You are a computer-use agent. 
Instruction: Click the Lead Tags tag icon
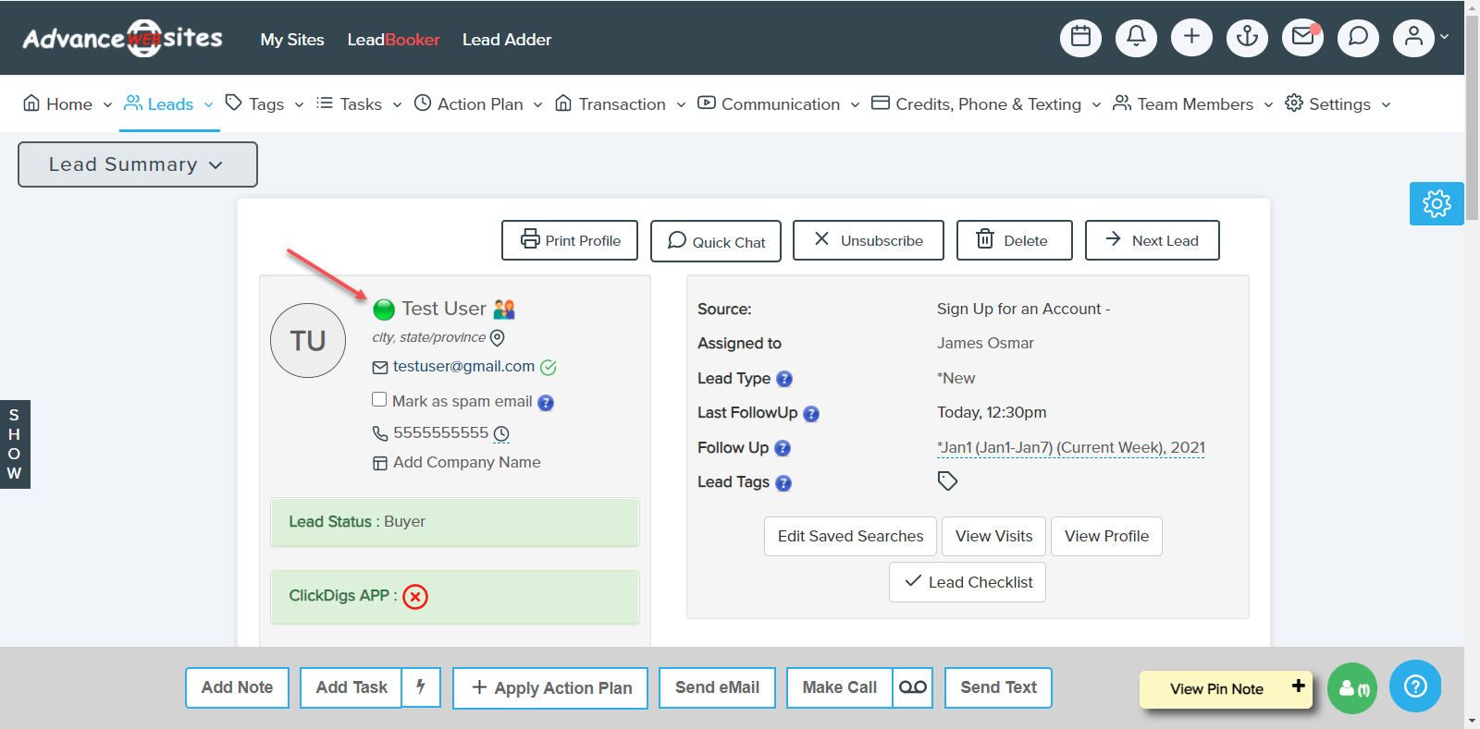(947, 481)
